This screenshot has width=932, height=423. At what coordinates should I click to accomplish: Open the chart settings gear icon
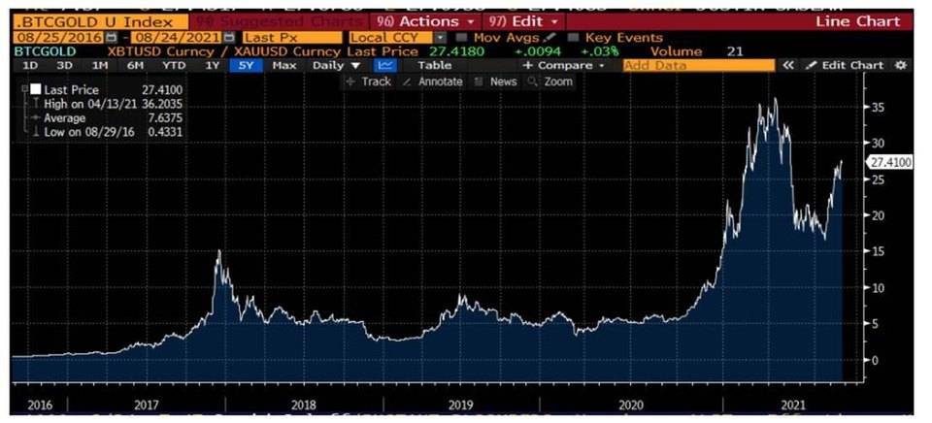coord(900,65)
